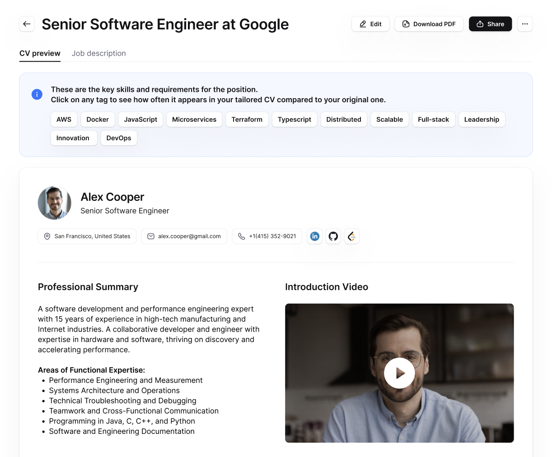Click the back arrow near the page title
552x457 pixels.
[27, 24]
